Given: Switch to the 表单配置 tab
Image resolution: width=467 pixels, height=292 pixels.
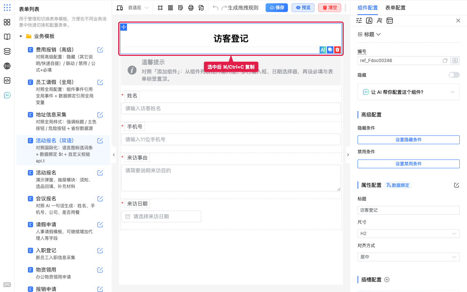Looking at the screenshot, I should (395, 8).
